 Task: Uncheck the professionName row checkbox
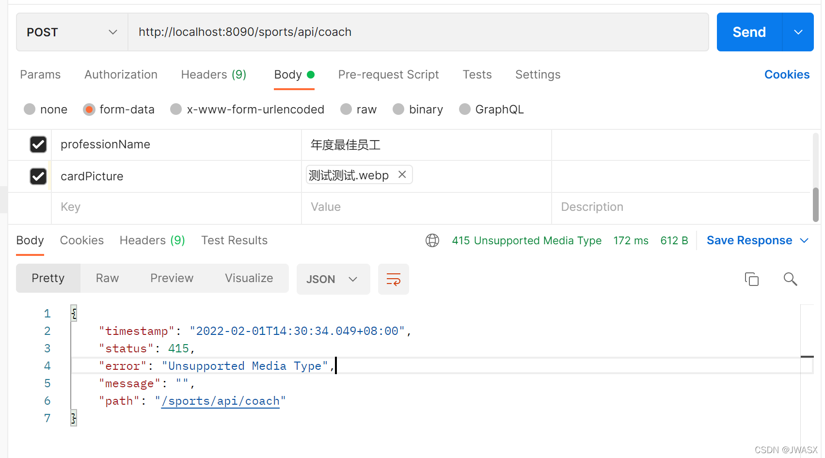coord(38,144)
